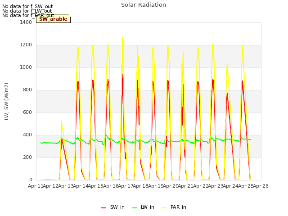Image resolution: width=288 pixels, height=216 pixels.
Task: Click the Apr 22 x-axis label
Action: click(201, 186)
